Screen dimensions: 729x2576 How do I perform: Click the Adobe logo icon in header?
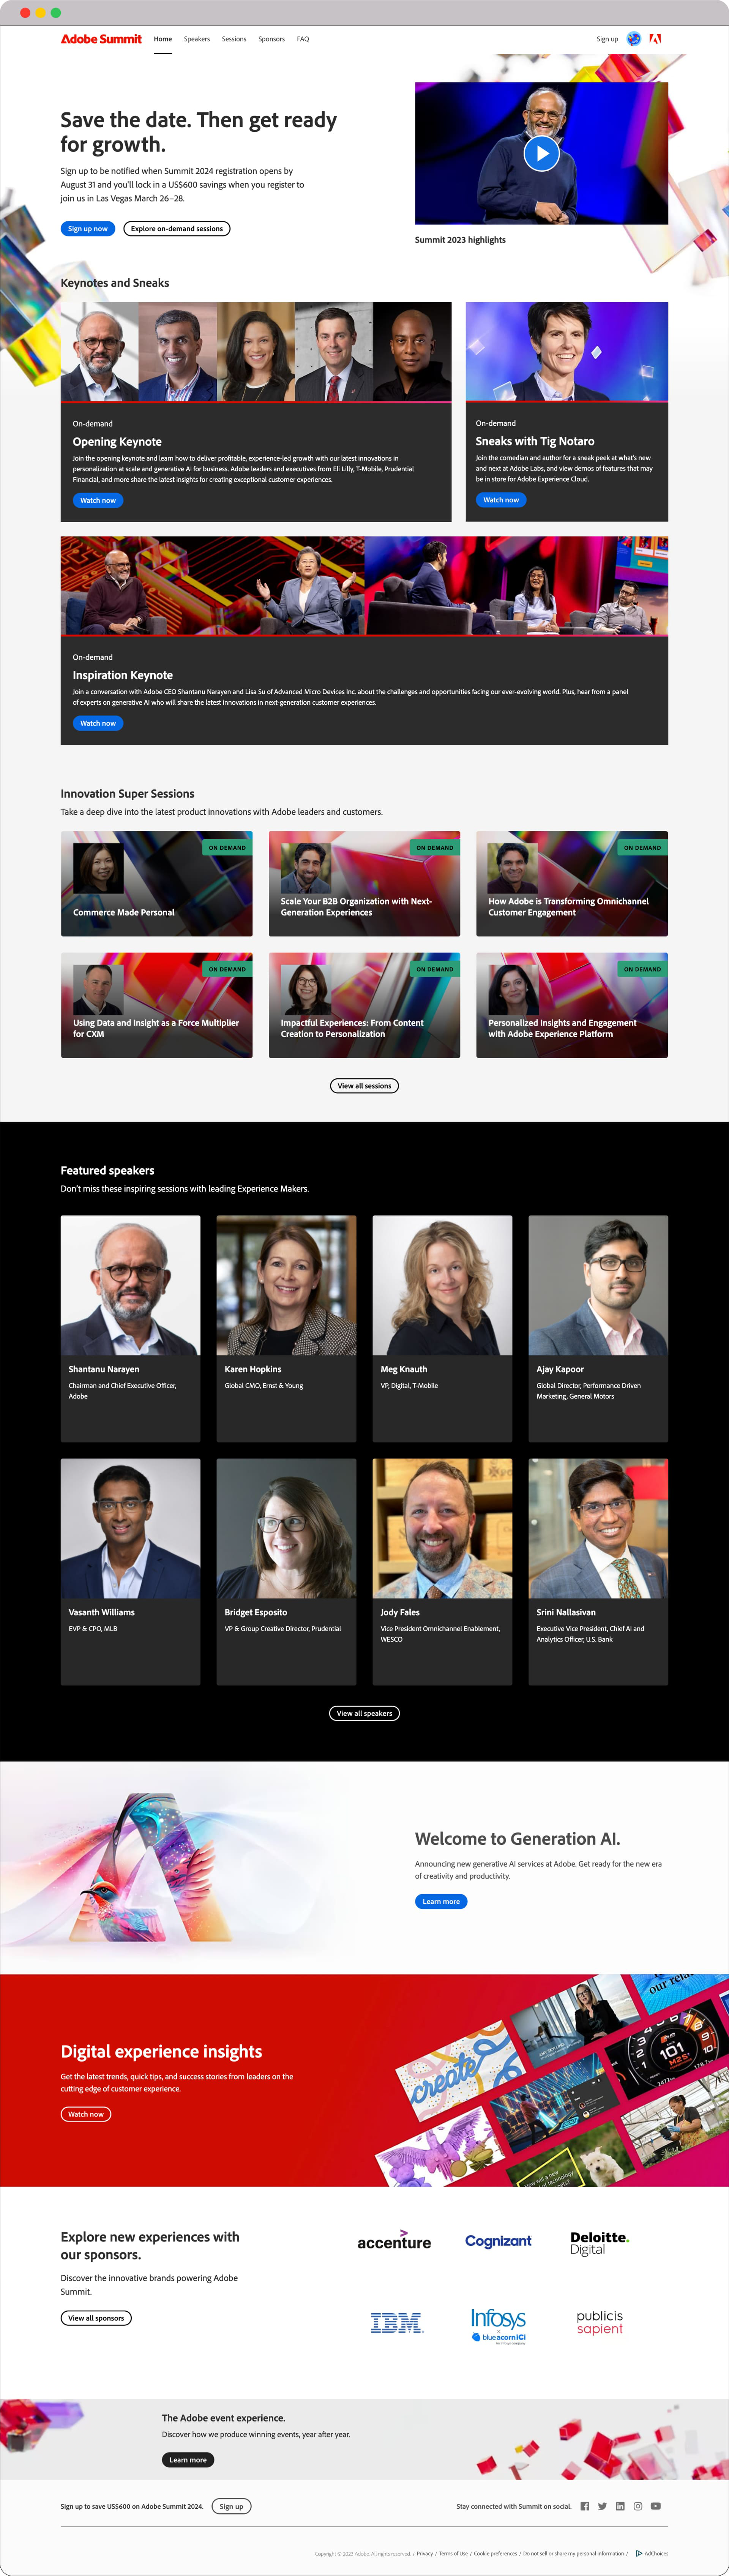[655, 39]
